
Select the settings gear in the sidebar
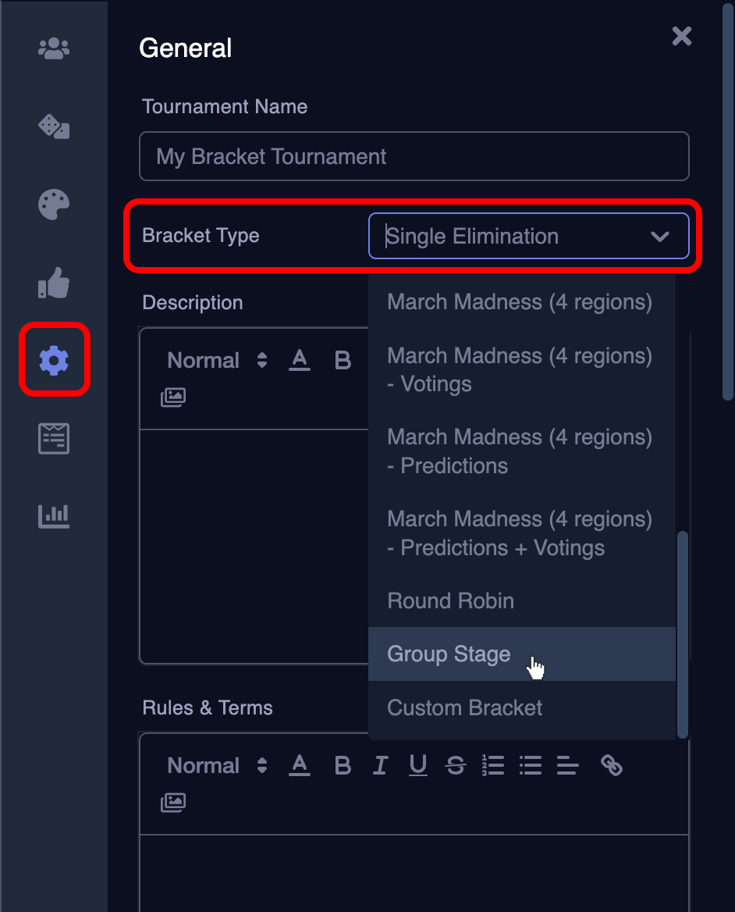(x=53, y=360)
